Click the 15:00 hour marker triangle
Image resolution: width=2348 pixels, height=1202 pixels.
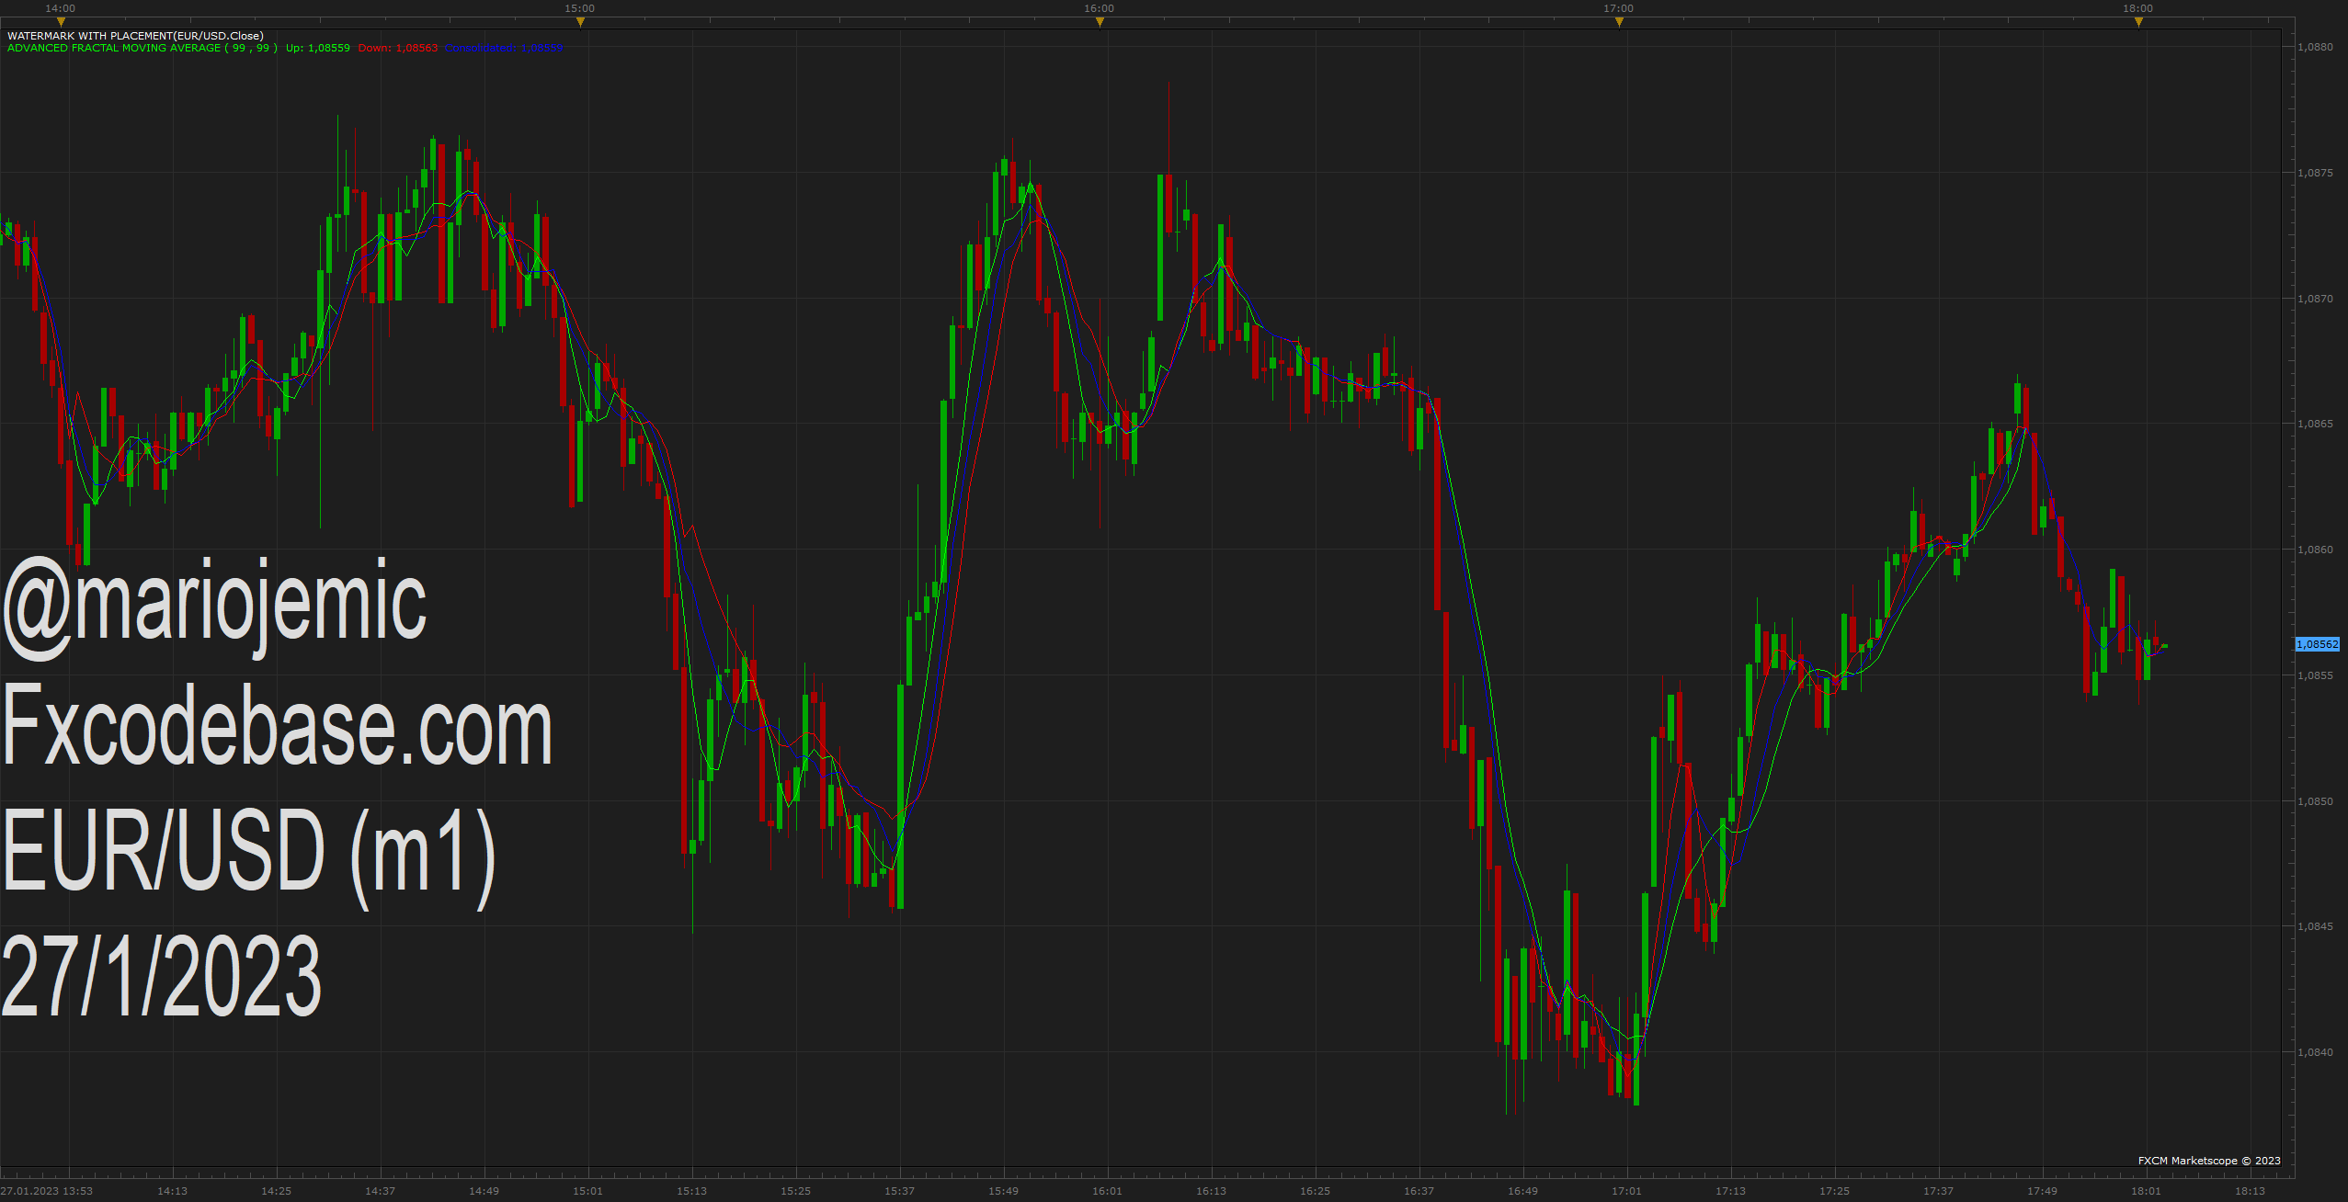pyautogui.click(x=580, y=22)
